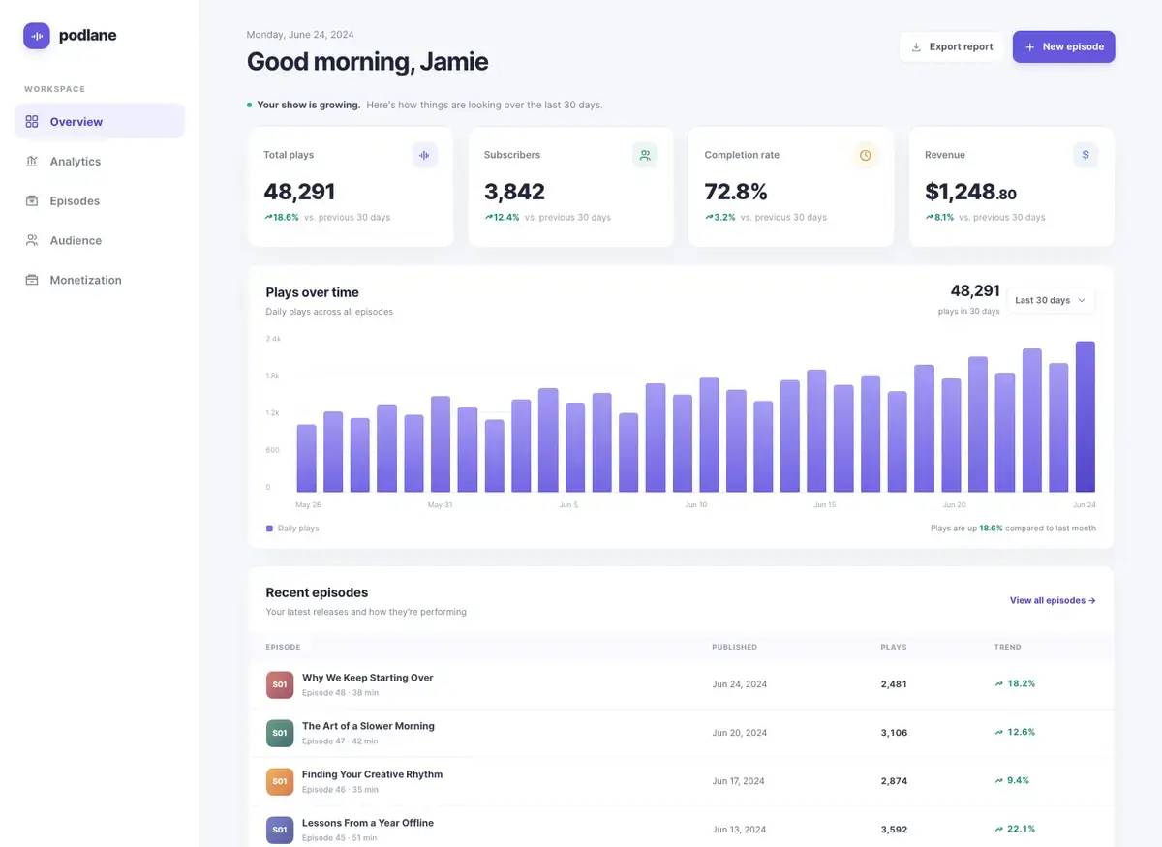Click the Analytics chart icon in sidebar
Viewport: 1162px width, 847px height.
tap(32, 162)
